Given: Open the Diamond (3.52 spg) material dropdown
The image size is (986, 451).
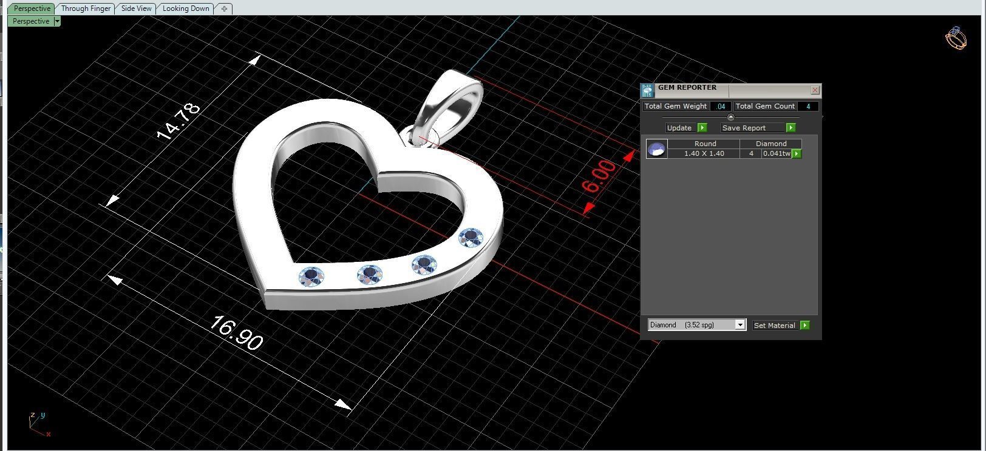Looking at the screenshot, I should click(697, 325).
